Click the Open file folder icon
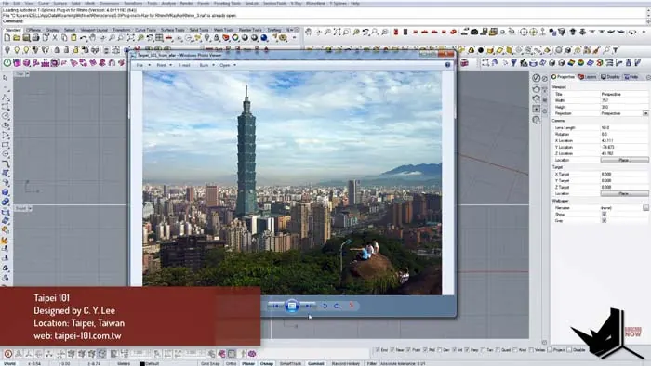The height and width of the screenshot is (366, 651). click(17, 38)
